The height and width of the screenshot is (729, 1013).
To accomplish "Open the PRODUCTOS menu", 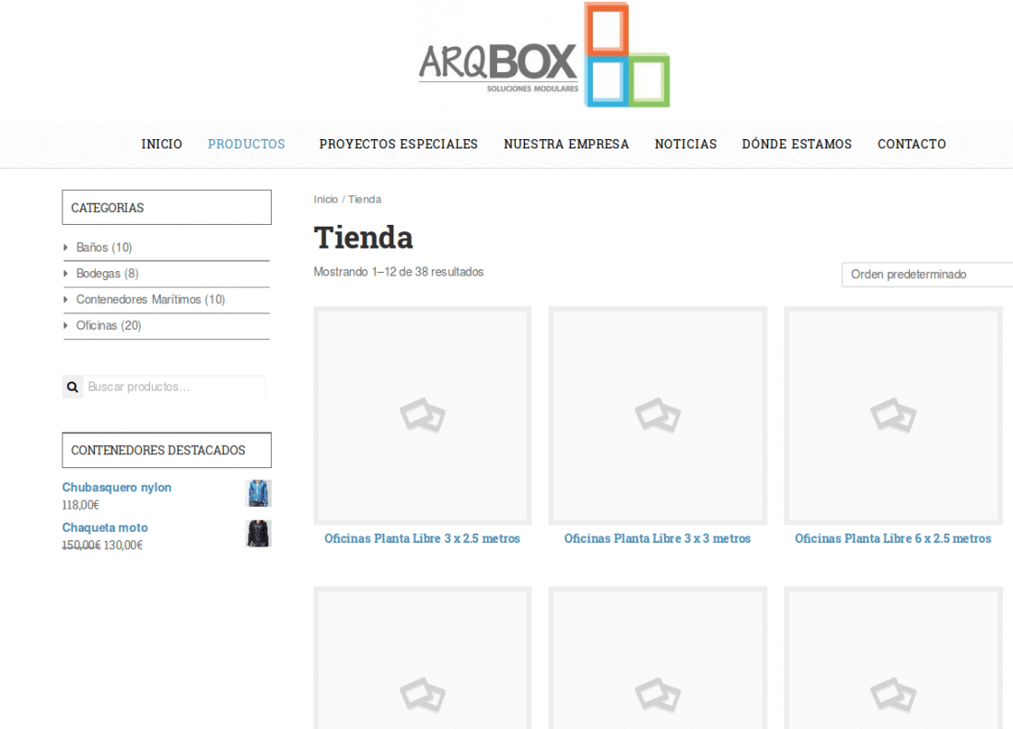I will pyautogui.click(x=246, y=144).
